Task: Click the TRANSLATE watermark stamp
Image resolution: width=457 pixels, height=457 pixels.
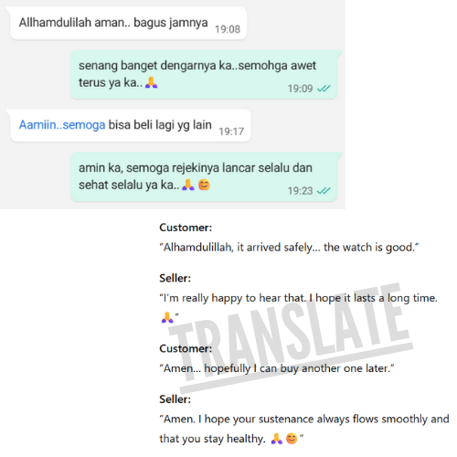Action: click(x=291, y=337)
